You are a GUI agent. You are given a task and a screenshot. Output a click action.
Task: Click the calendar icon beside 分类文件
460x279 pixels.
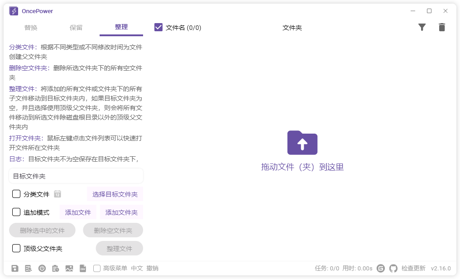57,194
